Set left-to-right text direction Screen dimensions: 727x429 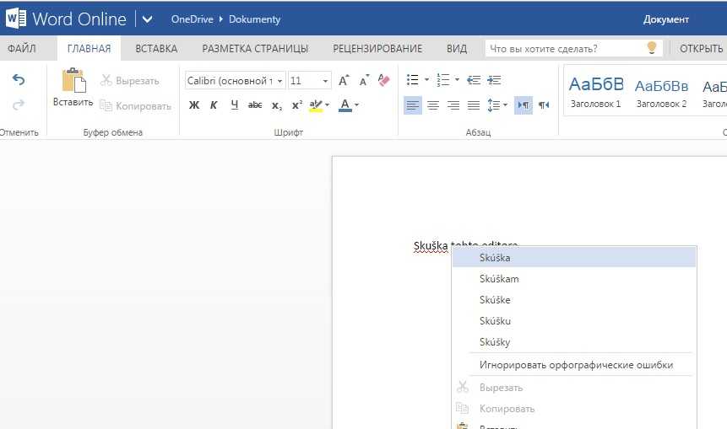pos(524,105)
